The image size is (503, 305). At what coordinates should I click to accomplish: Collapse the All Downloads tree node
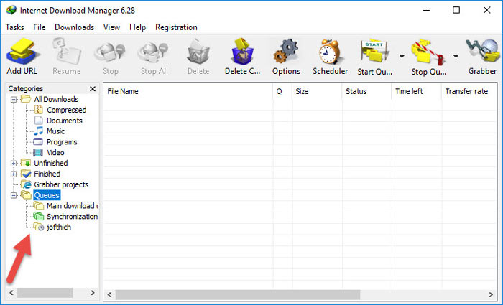14,99
